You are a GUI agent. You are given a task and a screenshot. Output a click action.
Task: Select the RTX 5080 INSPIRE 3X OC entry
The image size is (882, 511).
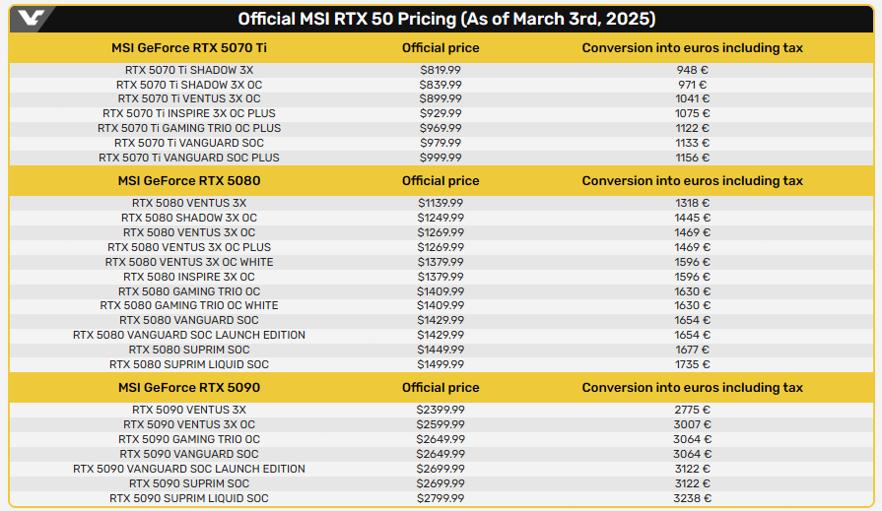[x=189, y=277]
